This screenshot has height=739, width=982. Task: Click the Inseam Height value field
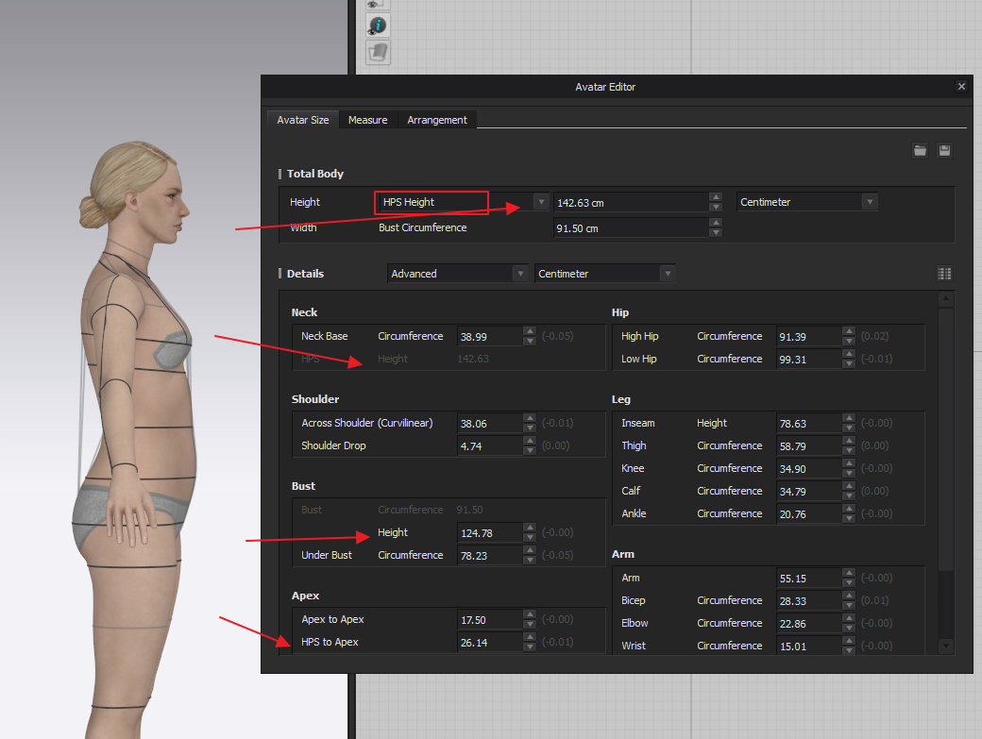click(807, 424)
